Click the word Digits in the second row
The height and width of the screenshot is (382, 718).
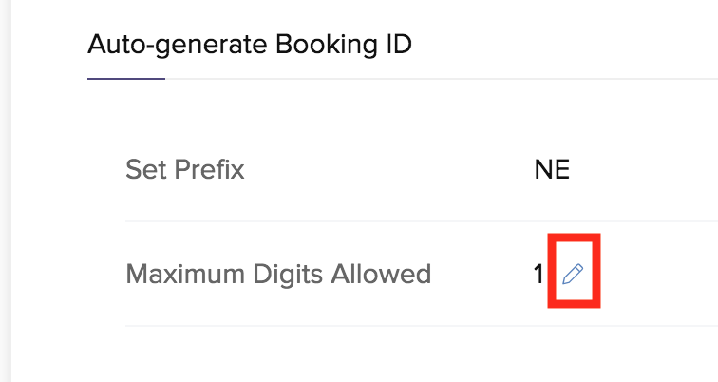pyautogui.click(x=289, y=275)
